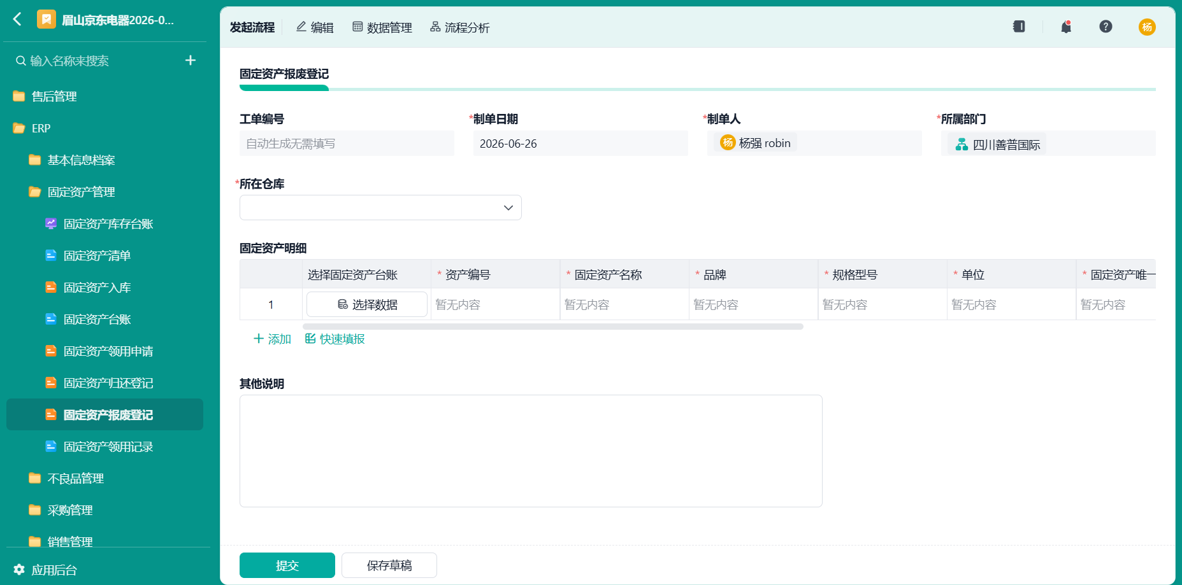The image size is (1182, 585).
Task: Click the orange app logo icon
Action: [46, 20]
